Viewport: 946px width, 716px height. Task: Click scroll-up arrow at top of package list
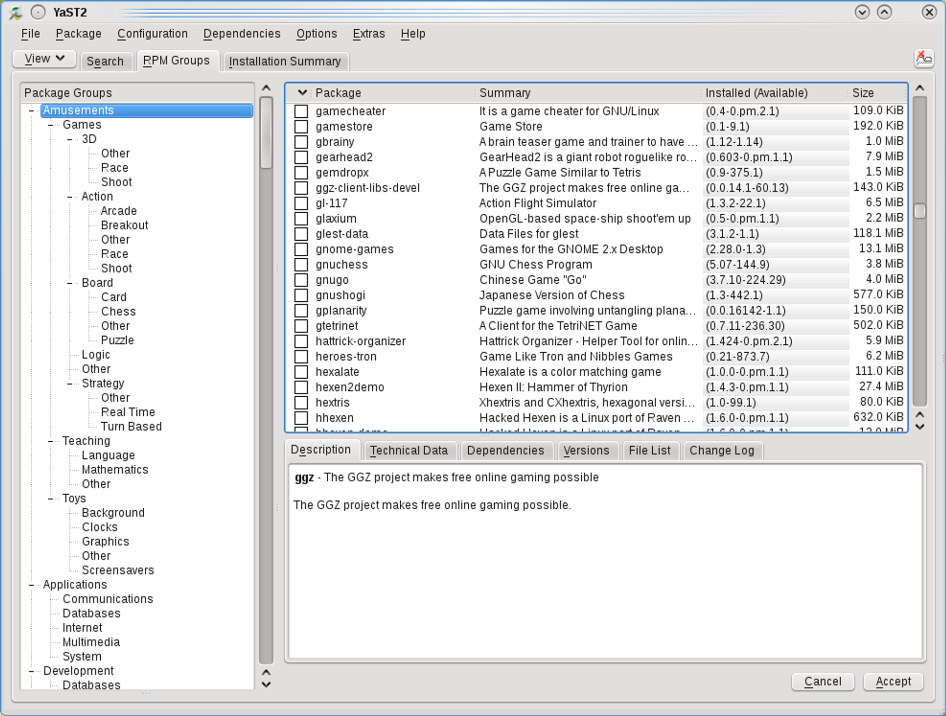coord(920,88)
